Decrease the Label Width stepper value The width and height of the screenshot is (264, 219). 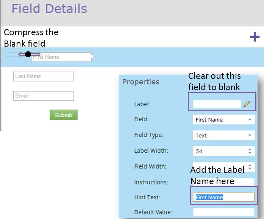coord(250,153)
